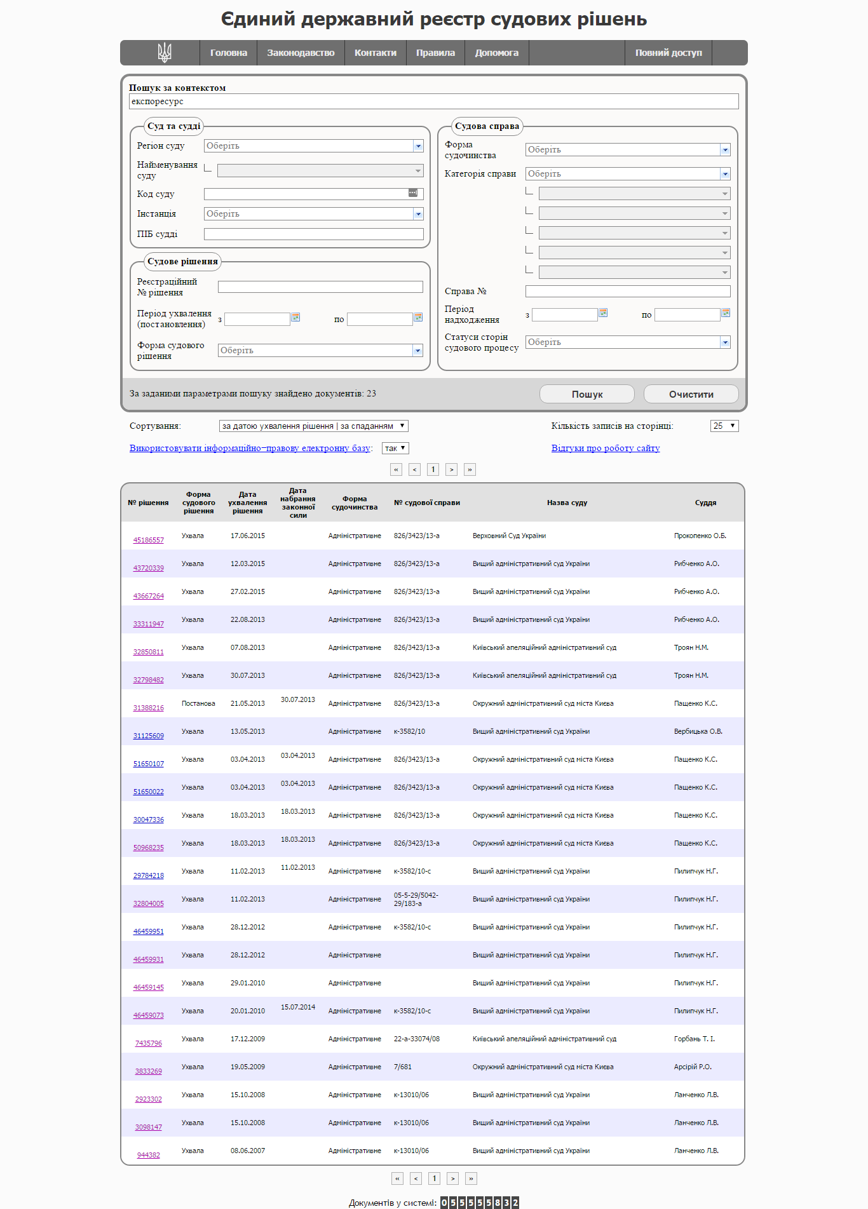
Task: Open calendar for receipt period end date
Action: 726,313
